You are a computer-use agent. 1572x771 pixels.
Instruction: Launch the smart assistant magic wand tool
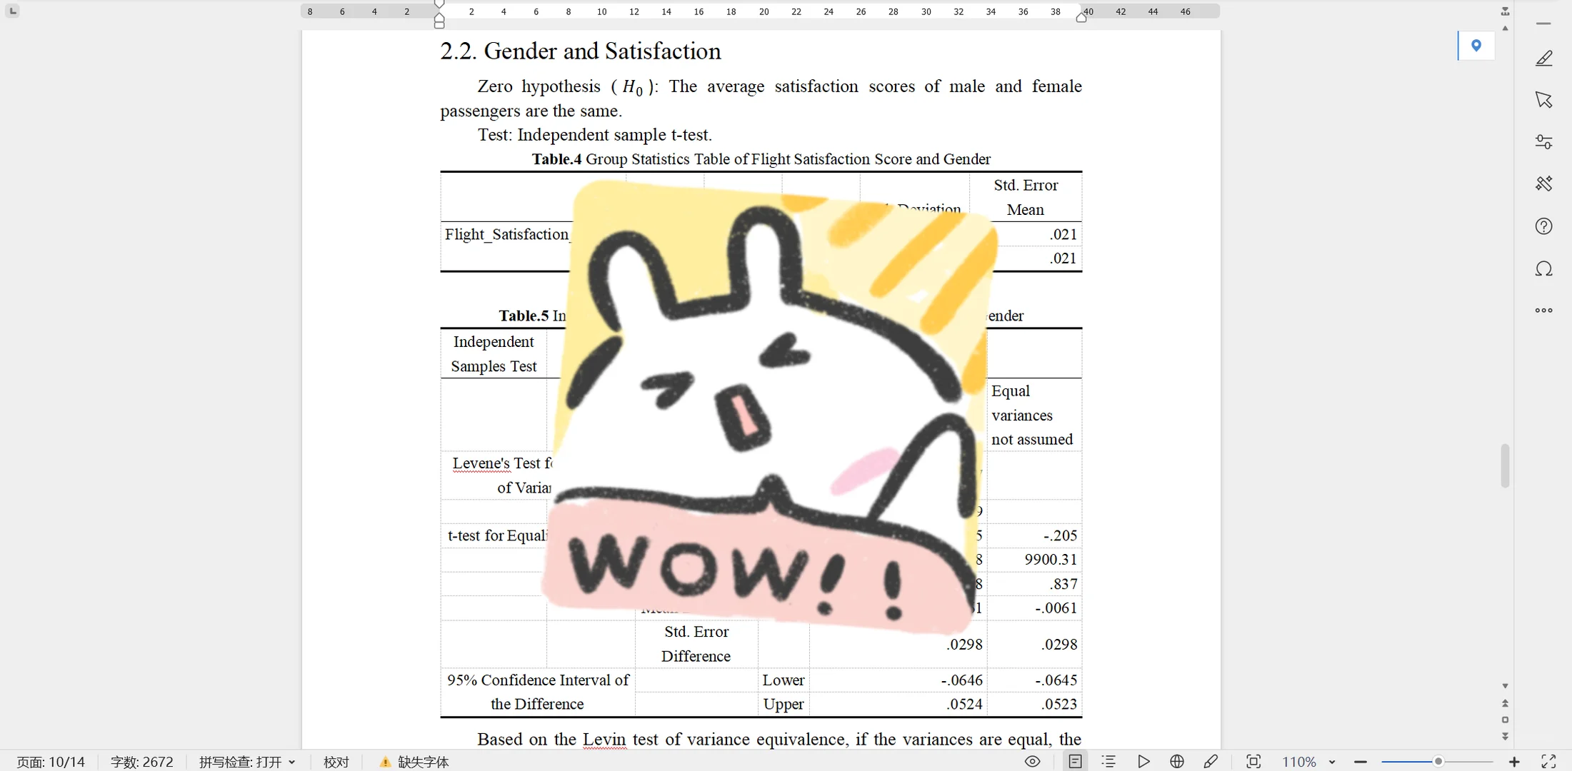tap(1543, 183)
